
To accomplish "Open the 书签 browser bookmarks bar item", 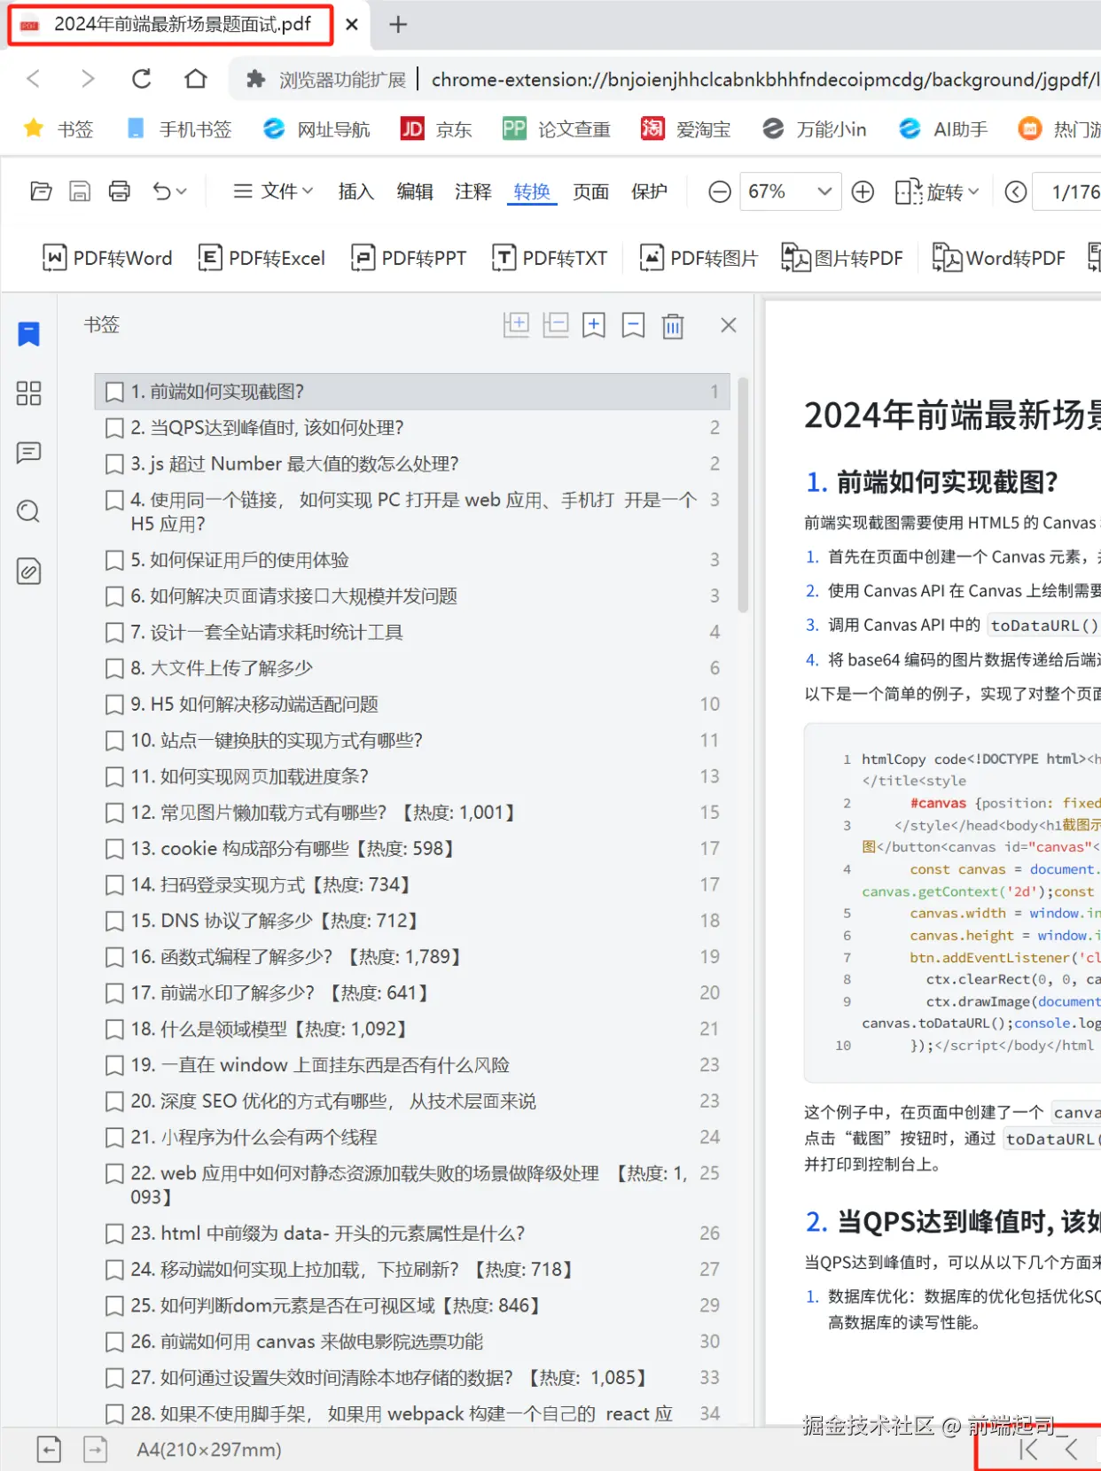I will click(x=59, y=129).
